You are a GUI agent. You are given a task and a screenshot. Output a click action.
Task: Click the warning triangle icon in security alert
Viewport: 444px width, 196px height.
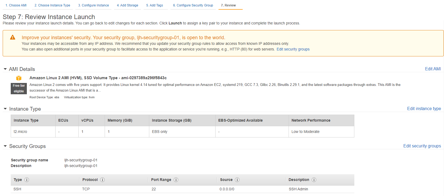coord(13,37)
